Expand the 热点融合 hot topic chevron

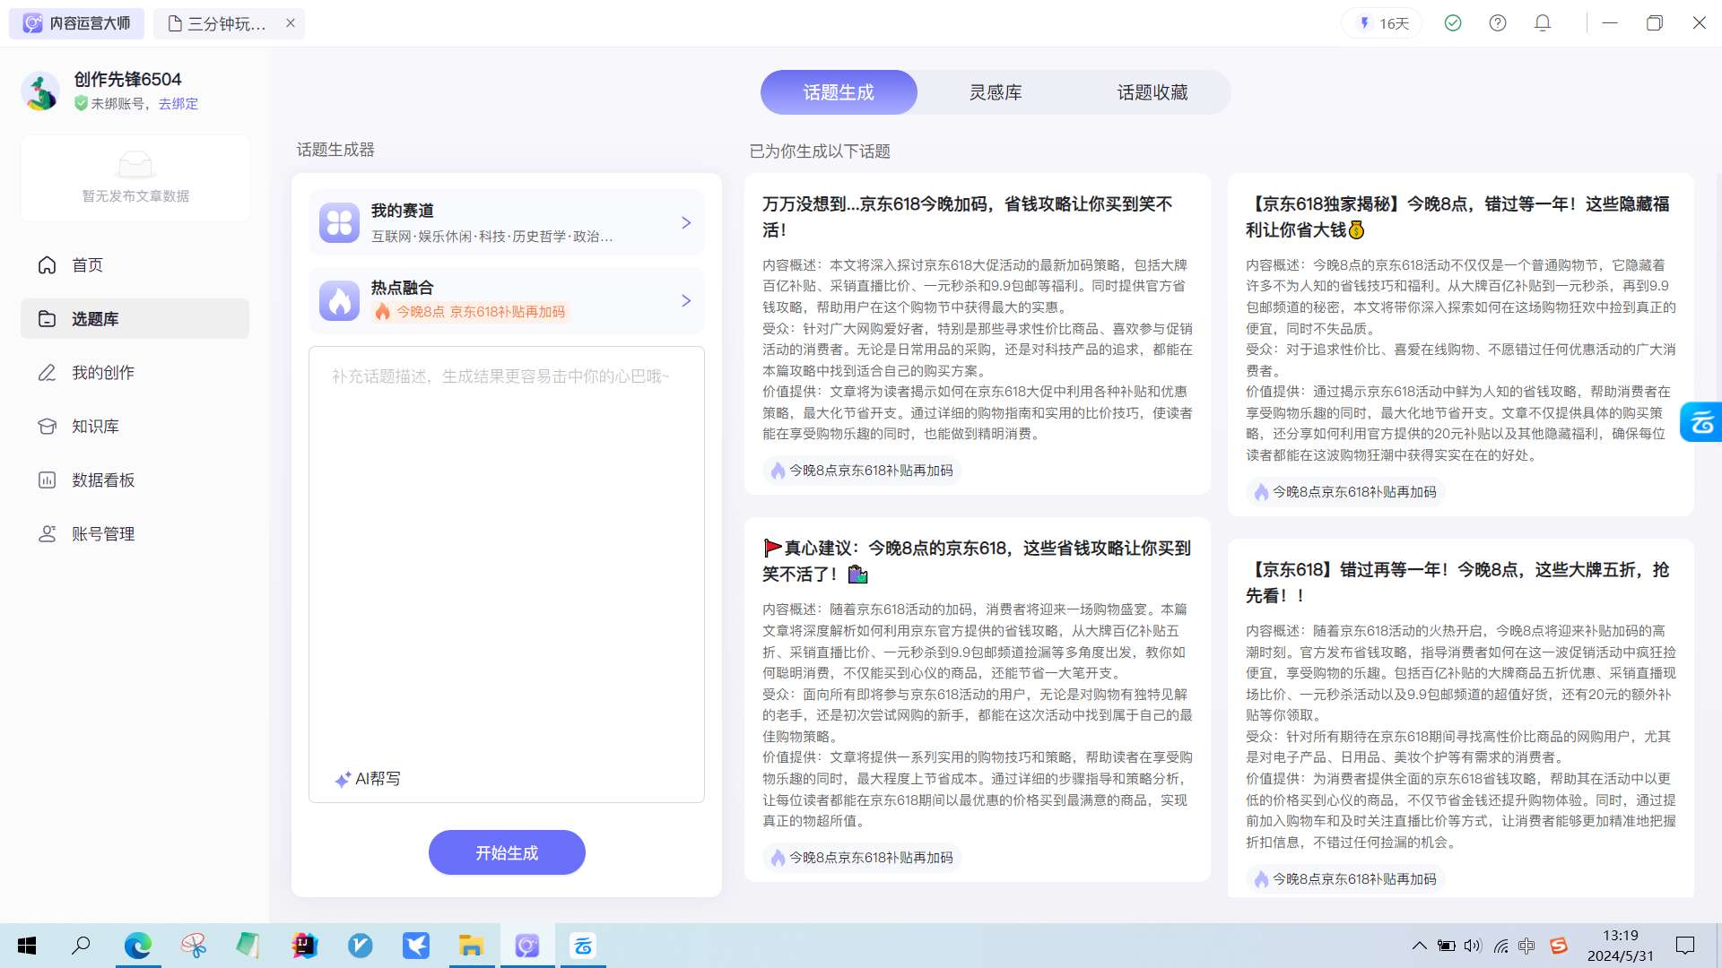pos(686,301)
